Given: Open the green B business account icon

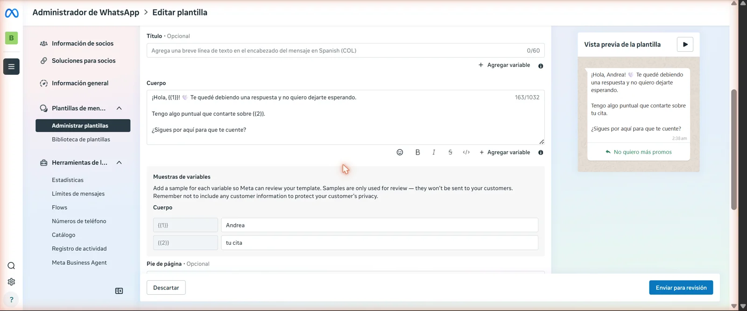Looking at the screenshot, I should point(11,38).
